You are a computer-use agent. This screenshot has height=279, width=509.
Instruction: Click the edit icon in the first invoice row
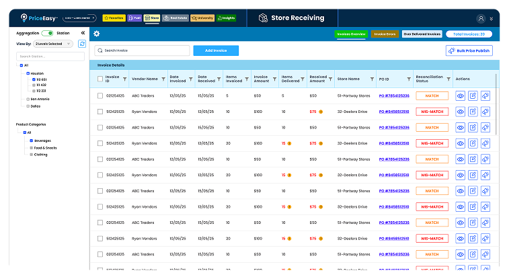point(473,96)
